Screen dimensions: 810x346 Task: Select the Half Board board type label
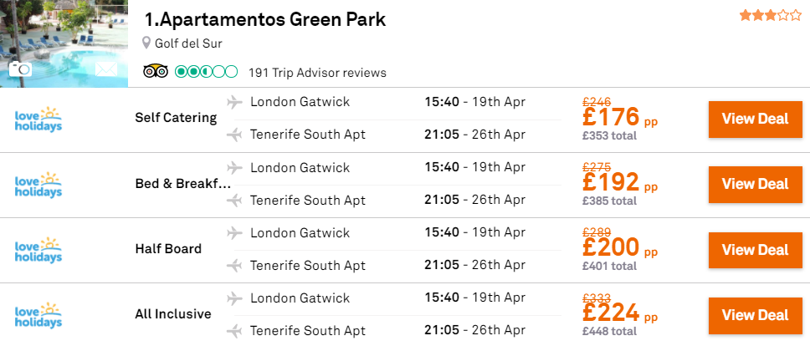click(168, 249)
